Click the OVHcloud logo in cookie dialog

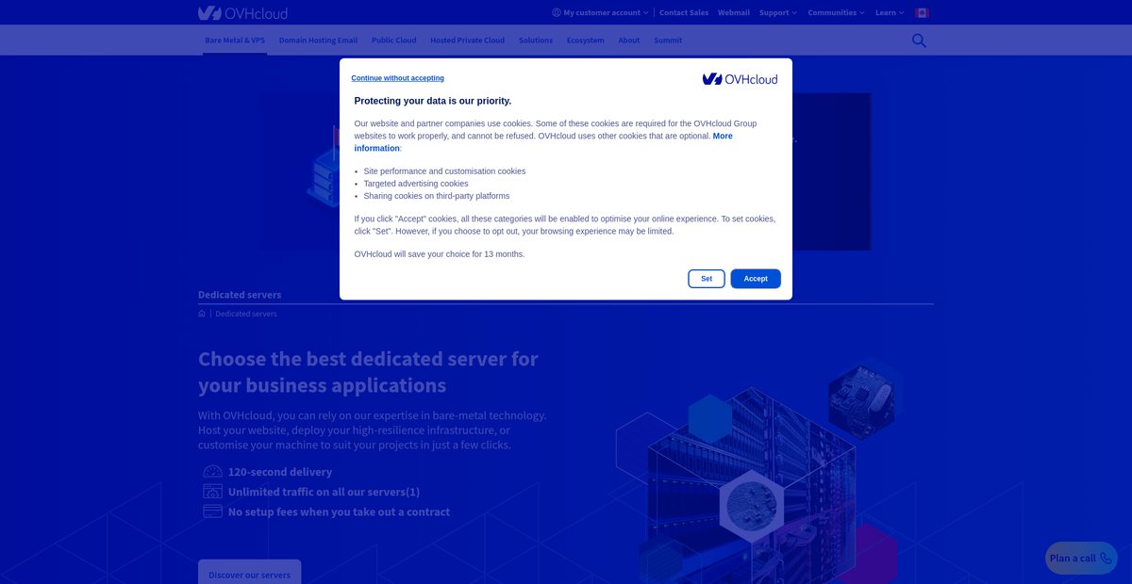tap(741, 79)
